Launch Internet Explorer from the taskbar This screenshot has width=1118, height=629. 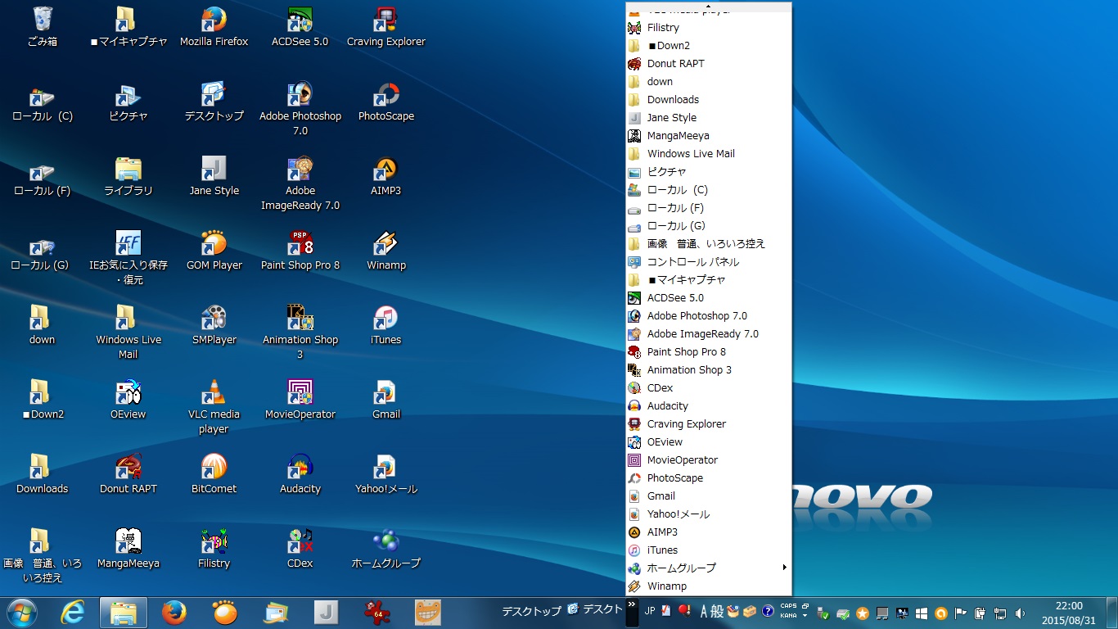73,612
